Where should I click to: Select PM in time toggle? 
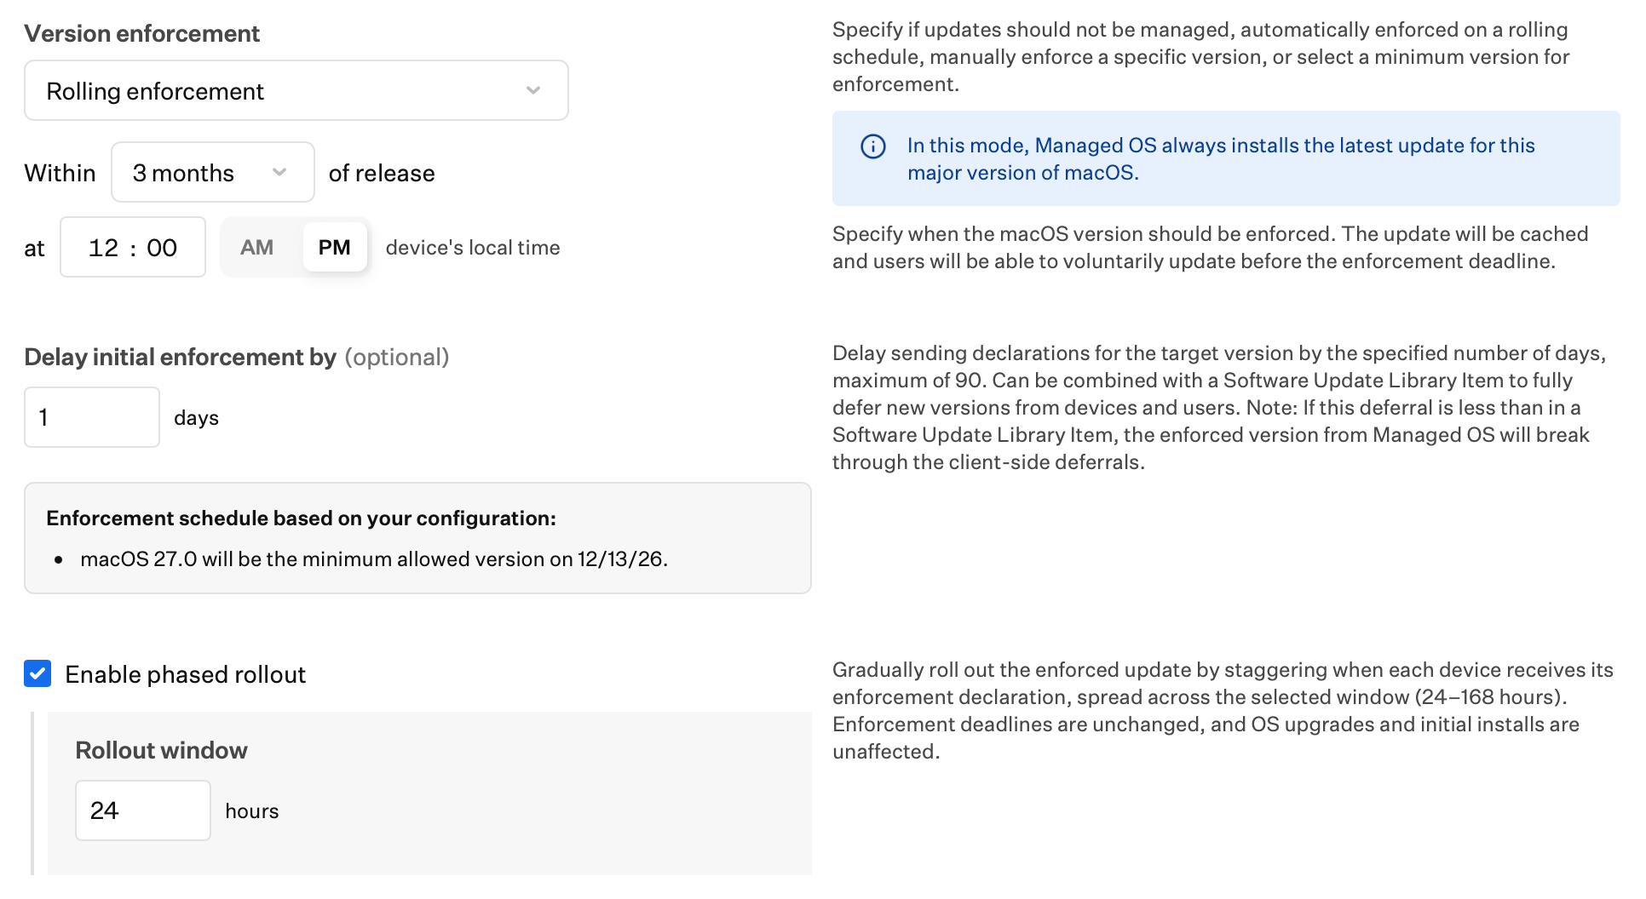click(335, 248)
